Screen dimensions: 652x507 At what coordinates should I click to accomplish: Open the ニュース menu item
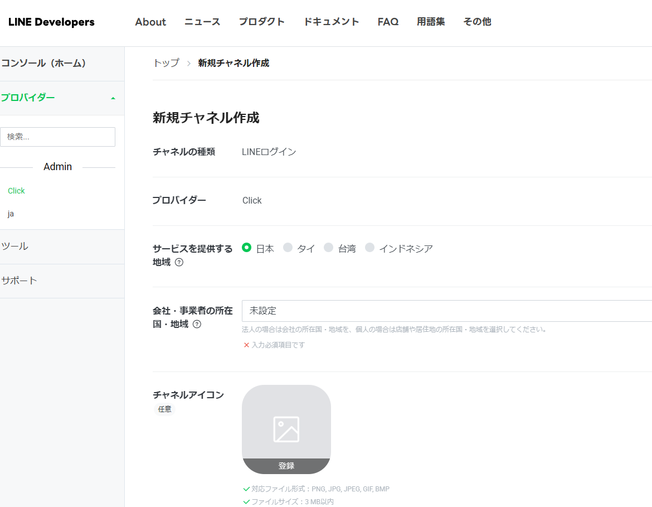pyautogui.click(x=202, y=22)
